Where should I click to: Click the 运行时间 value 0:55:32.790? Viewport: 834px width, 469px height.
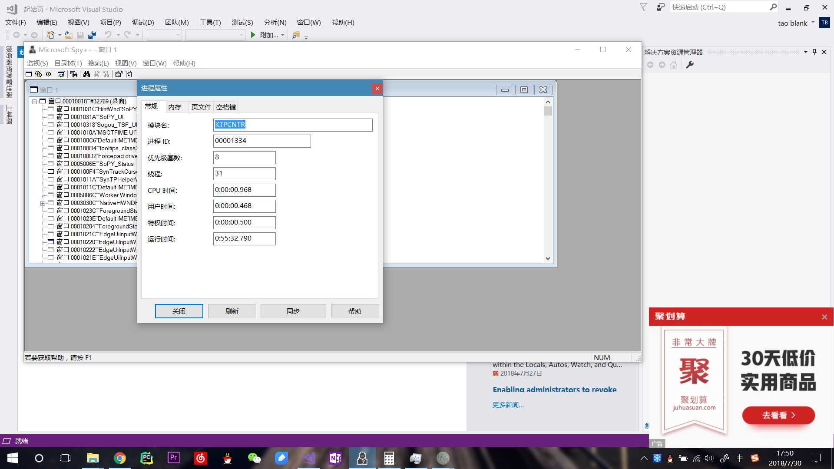244,239
